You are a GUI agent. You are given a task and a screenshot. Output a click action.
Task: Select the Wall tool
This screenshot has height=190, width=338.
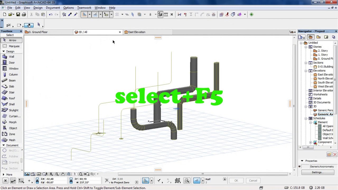(11, 57)
